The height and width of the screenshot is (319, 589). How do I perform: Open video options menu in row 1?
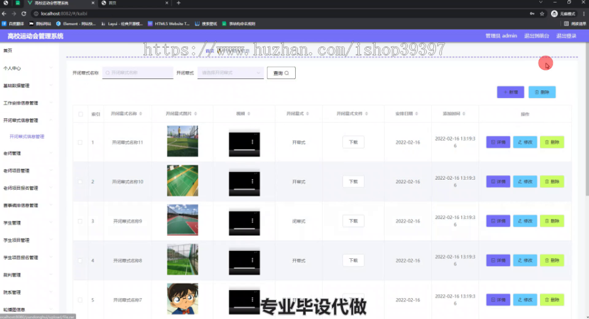253,142
